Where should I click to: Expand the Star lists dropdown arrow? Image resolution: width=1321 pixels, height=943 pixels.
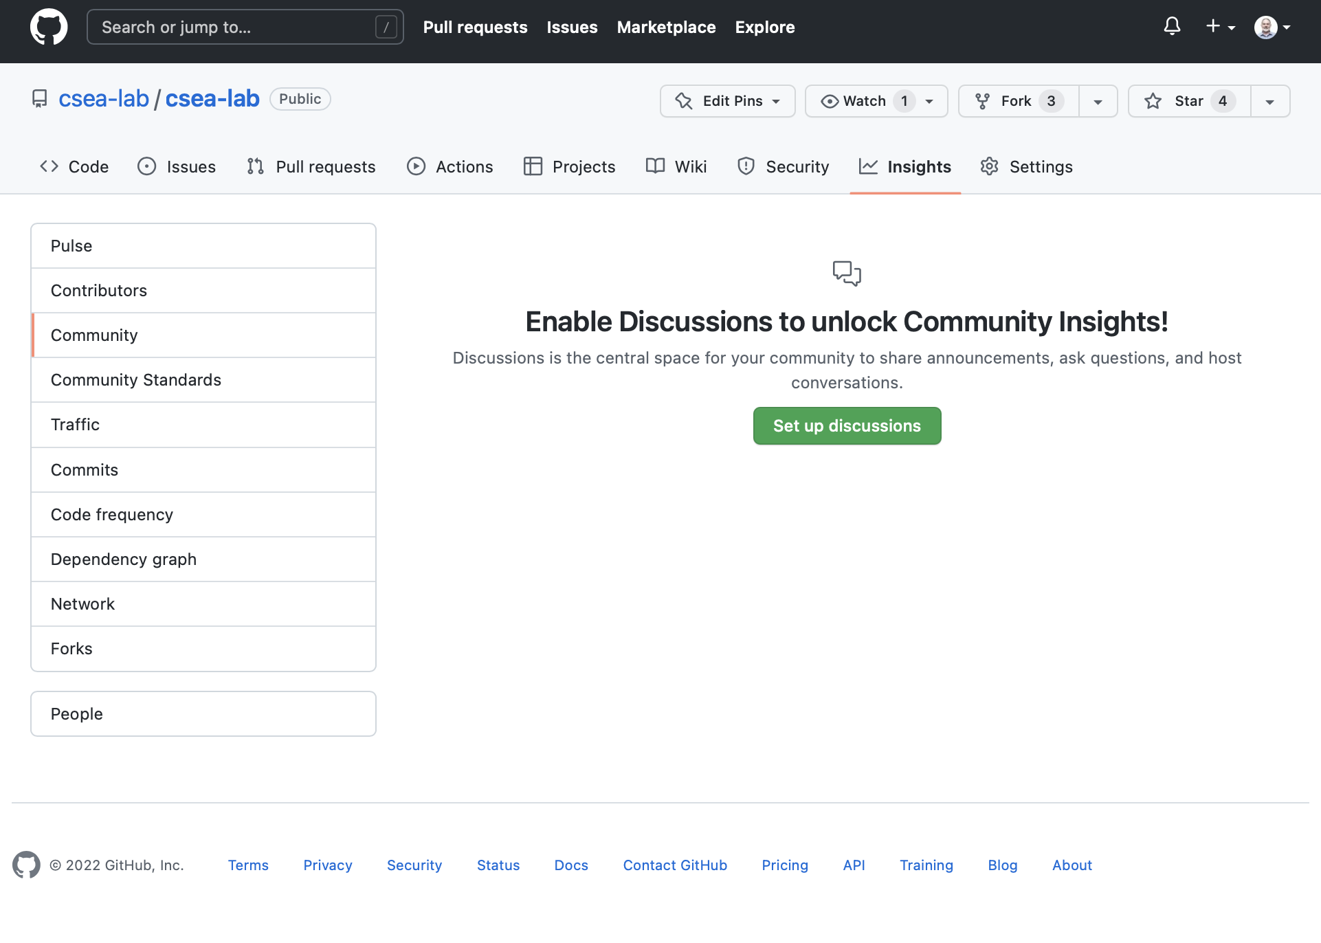[x=1270, y=101]
